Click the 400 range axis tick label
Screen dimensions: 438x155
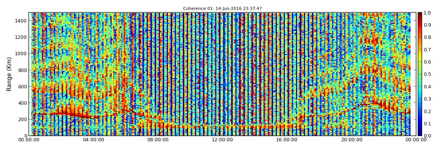point(22,103)
